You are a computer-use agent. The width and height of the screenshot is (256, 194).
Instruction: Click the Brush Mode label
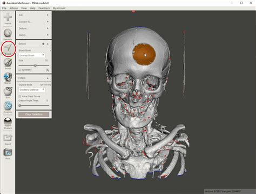25,51
